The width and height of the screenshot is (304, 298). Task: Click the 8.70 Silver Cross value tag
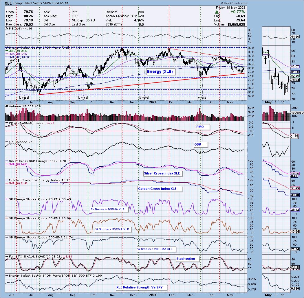point(294,176)
